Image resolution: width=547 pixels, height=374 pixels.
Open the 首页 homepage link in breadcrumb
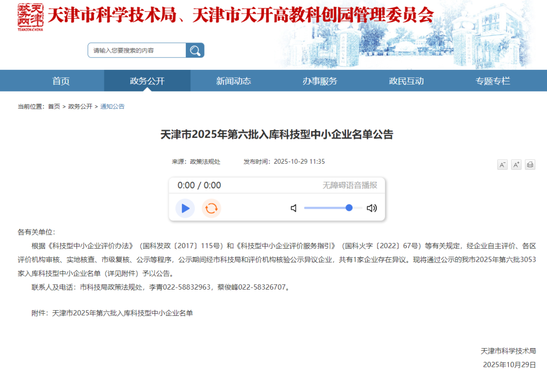click(53, 106)
